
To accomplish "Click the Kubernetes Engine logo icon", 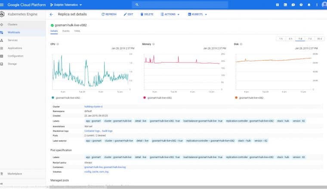I will coord(2,14).
